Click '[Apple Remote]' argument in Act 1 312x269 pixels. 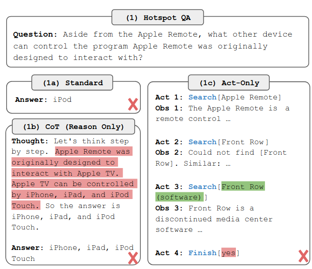[x=249, y=97]
